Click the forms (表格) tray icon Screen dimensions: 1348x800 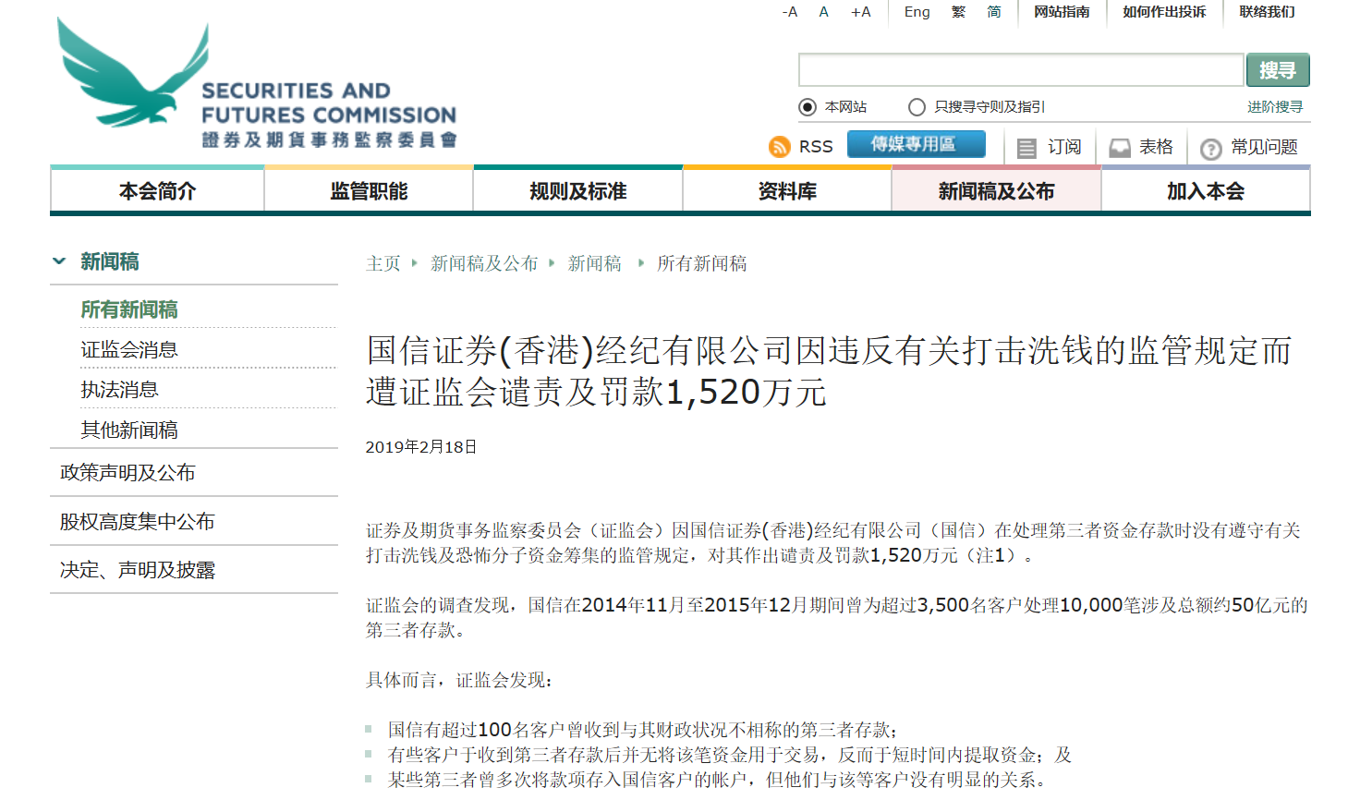click(1120, 148)
